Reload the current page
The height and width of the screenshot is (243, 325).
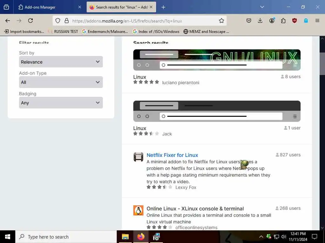(30, 21)
